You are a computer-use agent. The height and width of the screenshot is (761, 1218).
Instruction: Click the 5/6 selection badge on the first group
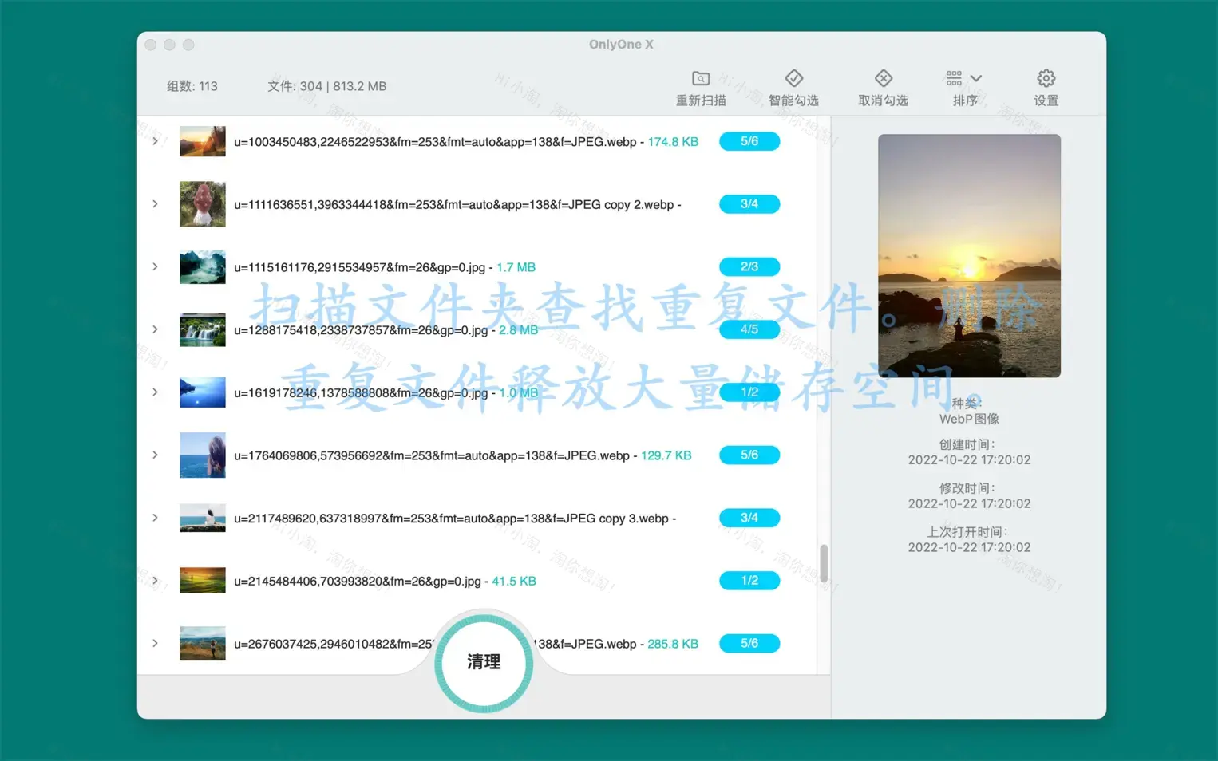click(x=749, y=141)
